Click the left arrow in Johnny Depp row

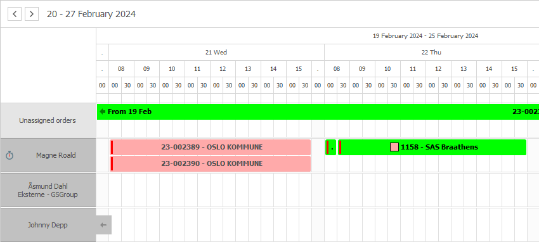(103, 225)
